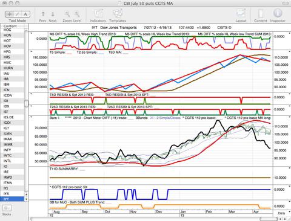Click the T11D SUNMARRY indicator label
Viewport: 291px width, 221px height.
pos(64,168)
